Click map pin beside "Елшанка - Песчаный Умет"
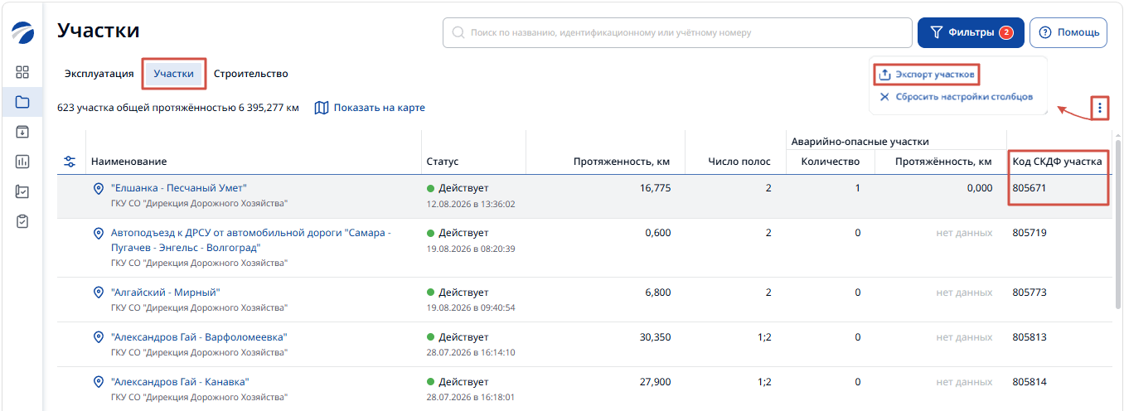 click(x=98, y=189)
